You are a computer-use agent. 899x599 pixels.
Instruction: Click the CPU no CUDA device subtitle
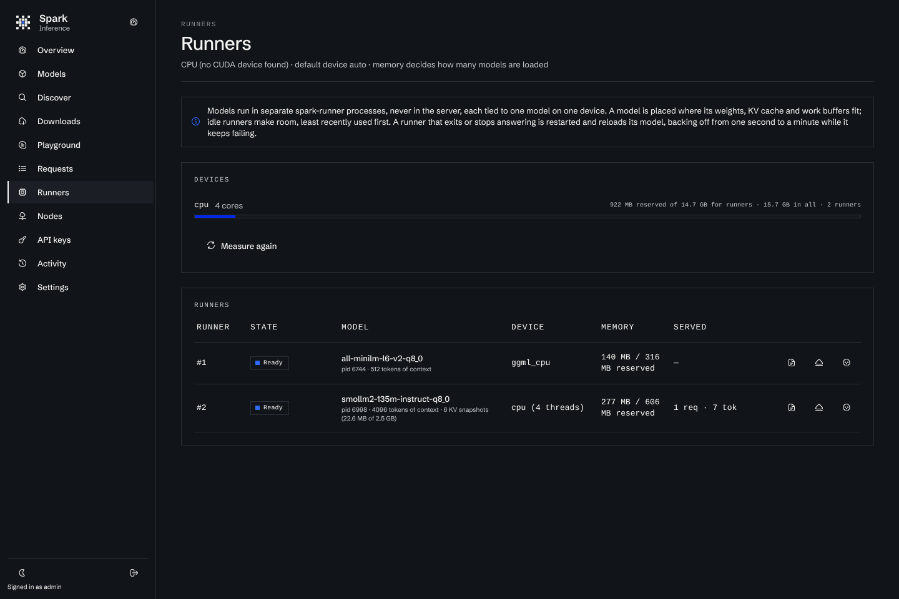[x=365, y=65]
